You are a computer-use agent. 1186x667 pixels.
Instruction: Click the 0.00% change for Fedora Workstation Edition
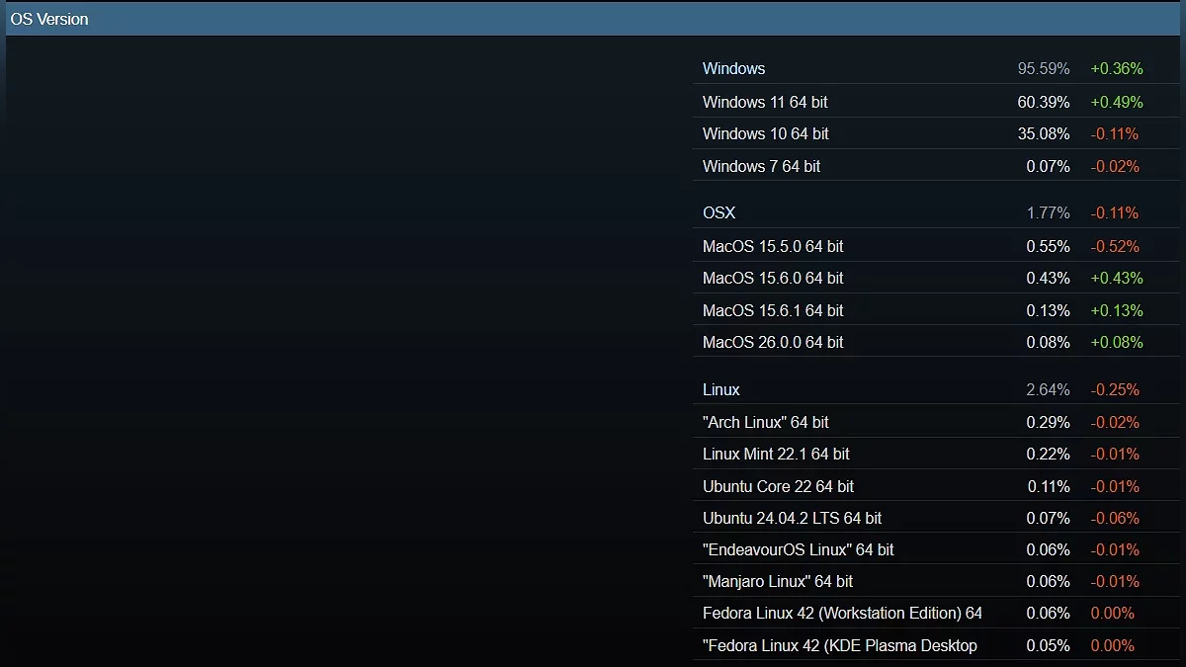1112,613
